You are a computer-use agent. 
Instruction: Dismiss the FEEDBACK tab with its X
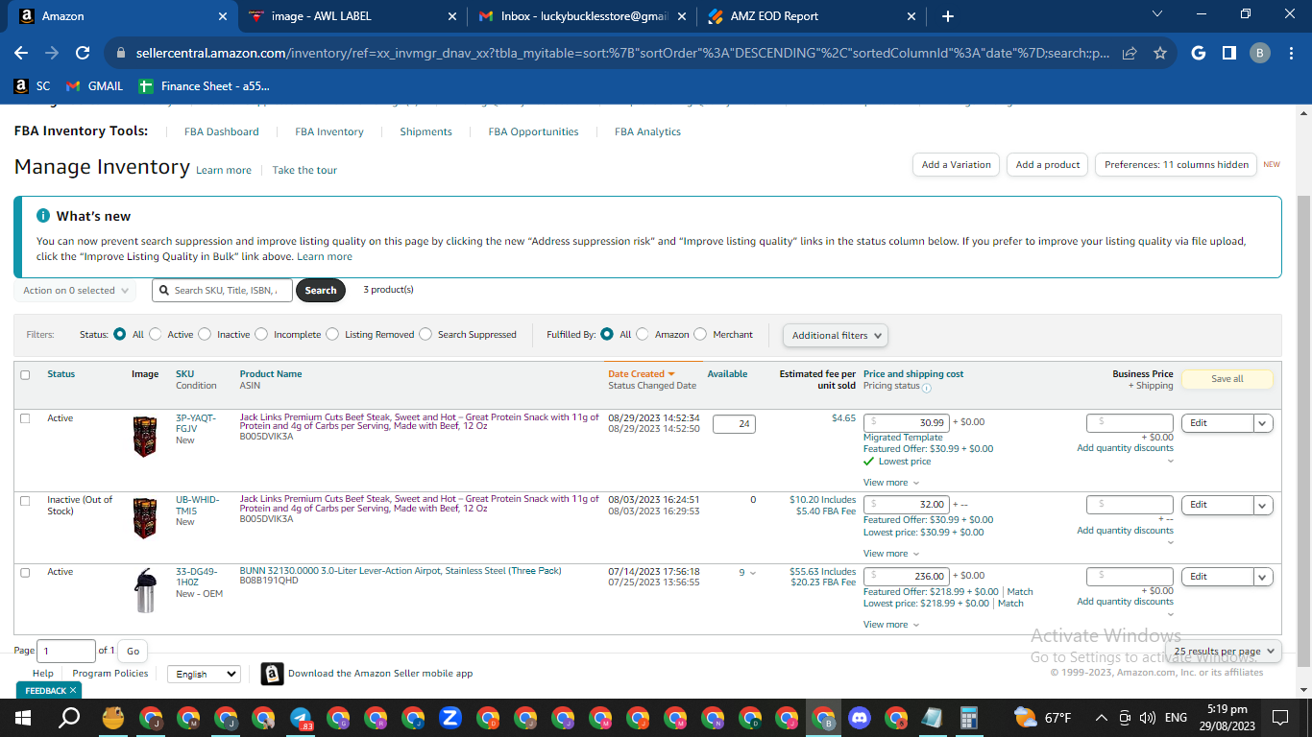tap(72, 691)
